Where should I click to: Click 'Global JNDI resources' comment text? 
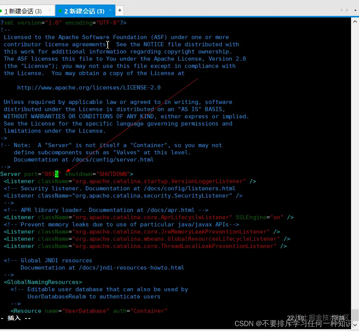pos(56,260)
